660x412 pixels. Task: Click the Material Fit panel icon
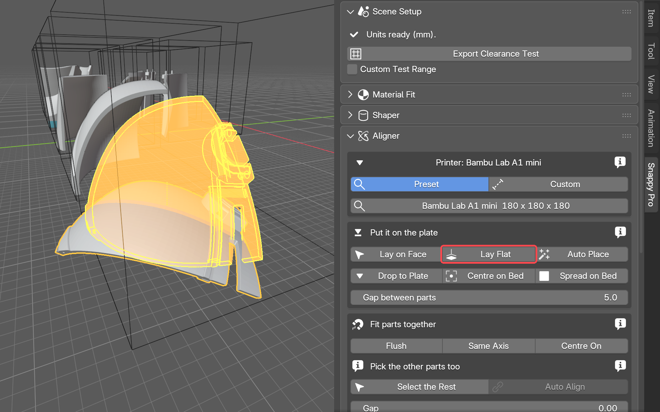point(363,94)
